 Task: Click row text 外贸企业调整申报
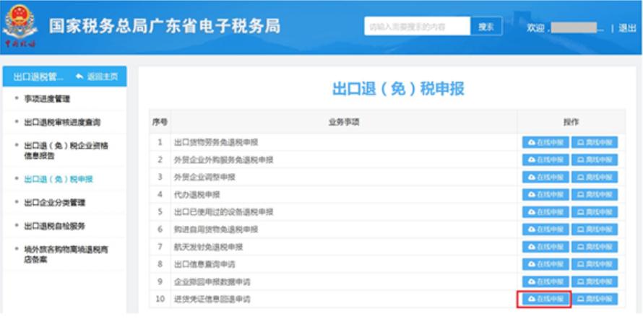(x=204, y=178)
